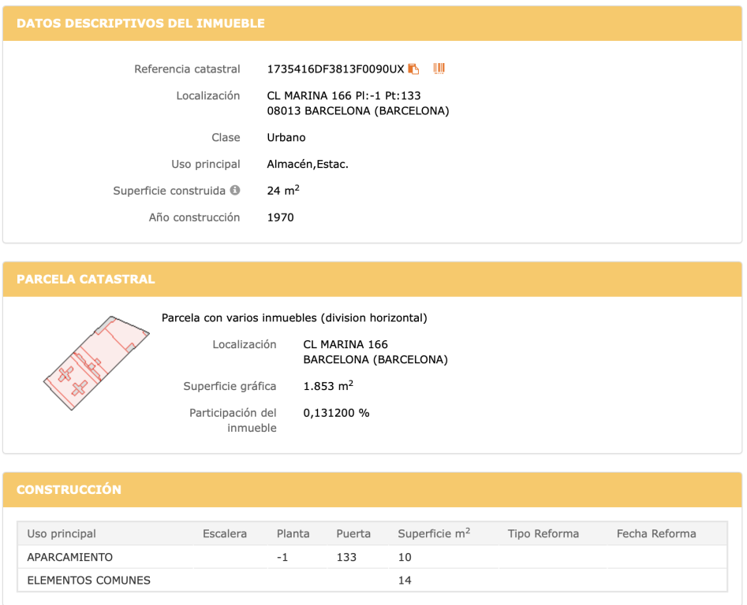Click the Tipo Reforma column header
The height and width of the screenshot is (605, 747).
click(543, 533)
